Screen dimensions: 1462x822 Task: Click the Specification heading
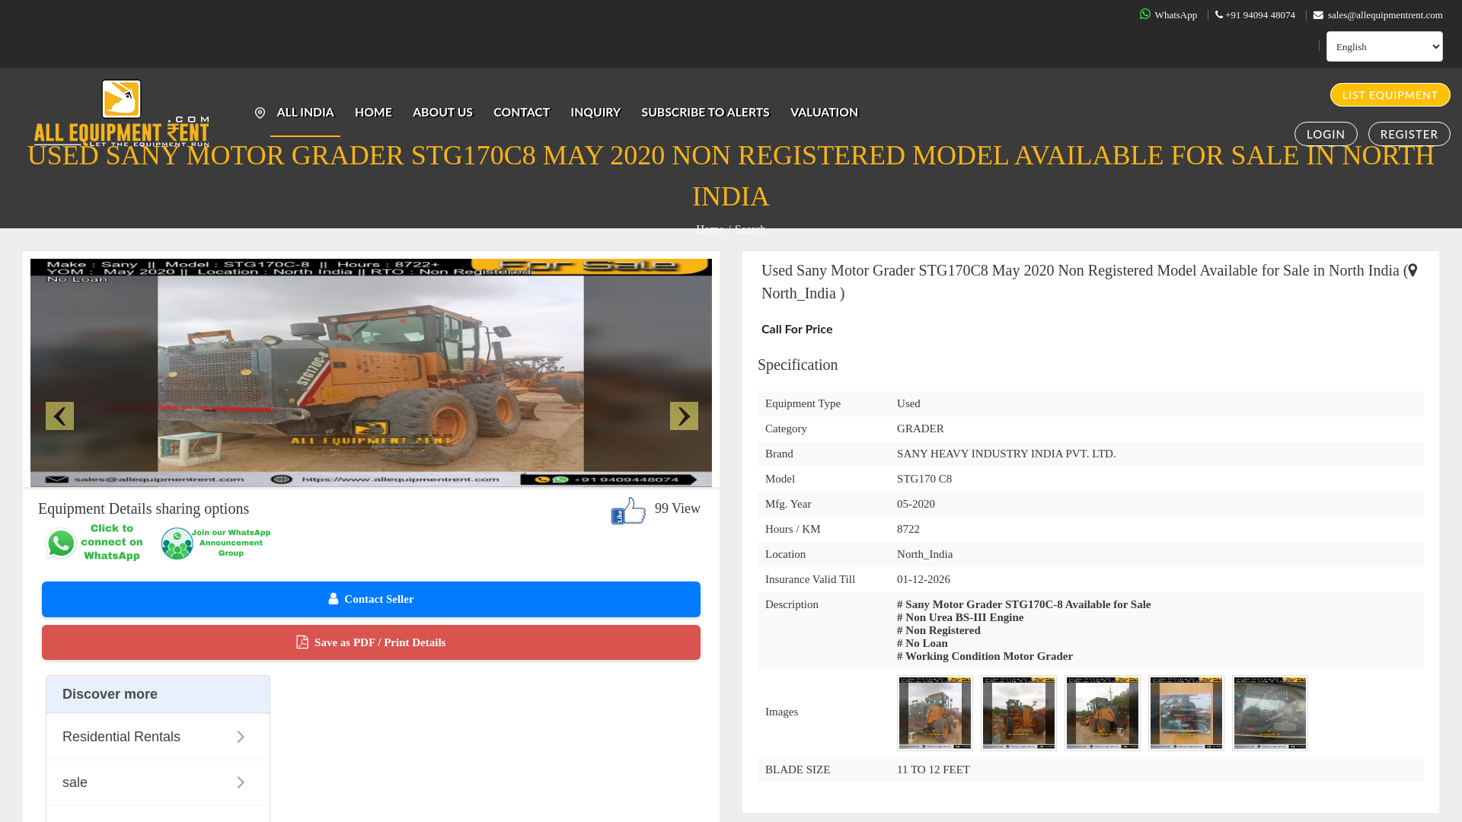[797, 365]
